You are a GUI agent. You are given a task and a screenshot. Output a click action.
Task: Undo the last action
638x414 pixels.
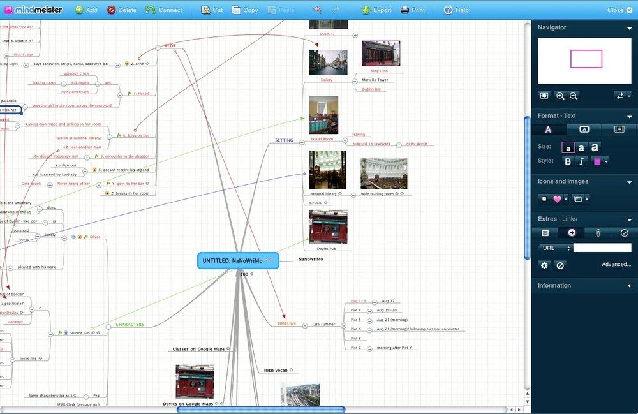(318, 10)
